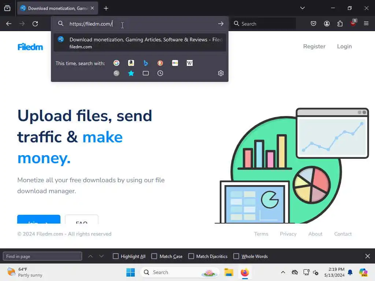Reload the current page
The width and height of the screenshot is (375, 281).
35,24
